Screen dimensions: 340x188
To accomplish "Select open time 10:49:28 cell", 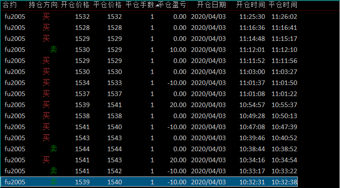I will tap(252, 116).
